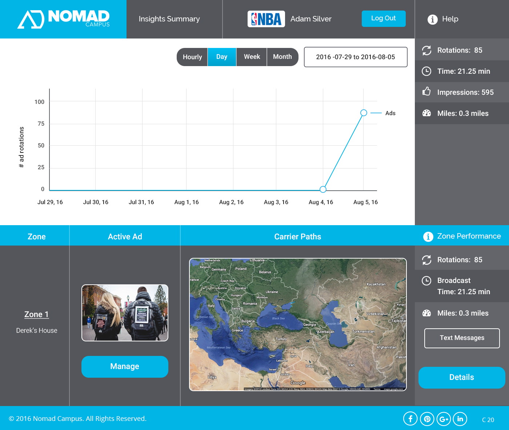Click the rotations icon in Zone Performance panel
This screenshot has height=430, width=509.
426,260
